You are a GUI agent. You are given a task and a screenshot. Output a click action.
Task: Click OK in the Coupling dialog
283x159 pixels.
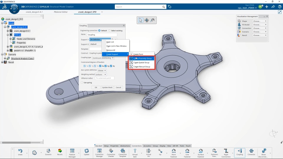(96, 87)
